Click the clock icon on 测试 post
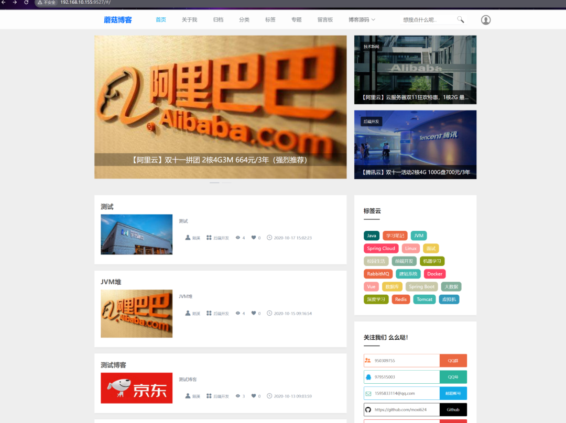 [269, 238]
